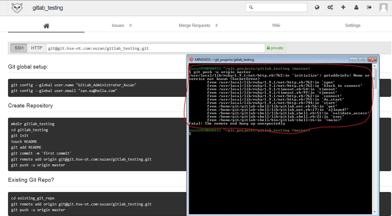
Task: Click the 'touch README' command line
Action: click(24, 141)
